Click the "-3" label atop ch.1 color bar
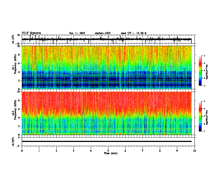Image resolution: width=219 pixels, height=169 pixels. 204,56
